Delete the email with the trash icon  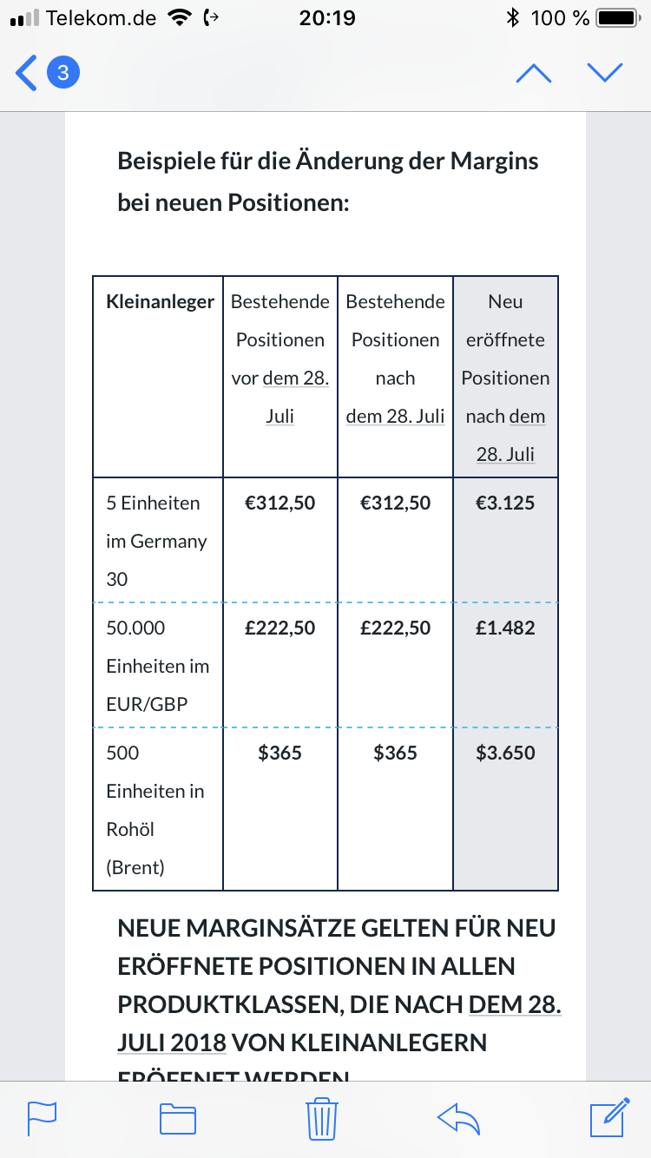[x=322, y=1118]
